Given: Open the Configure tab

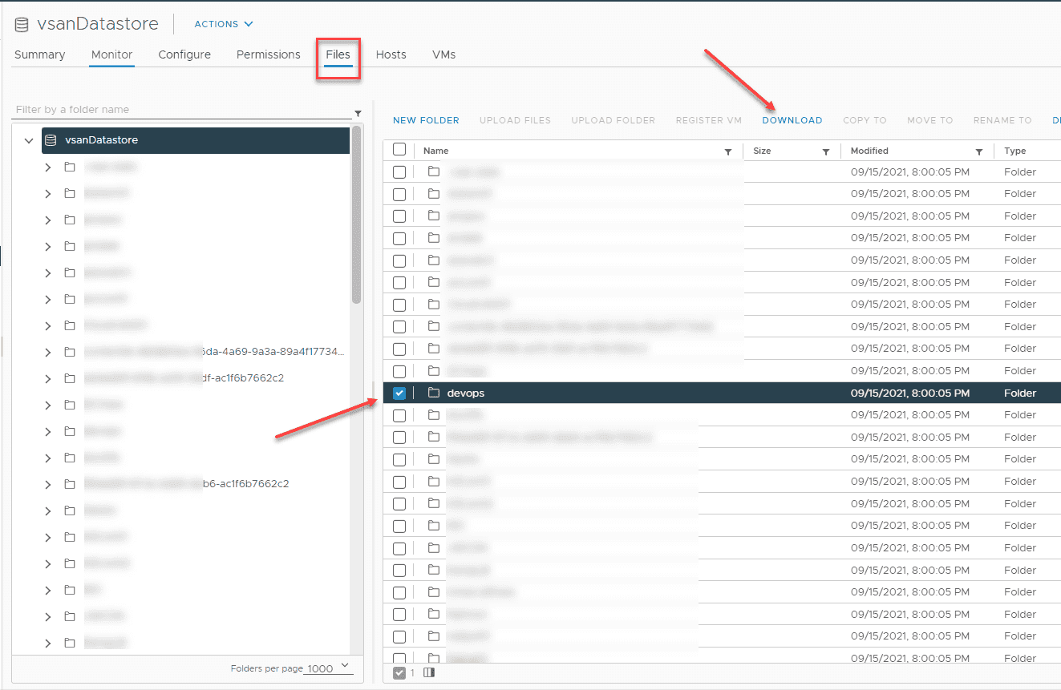Looking at the screenshot, I should [x=184, y=54].
